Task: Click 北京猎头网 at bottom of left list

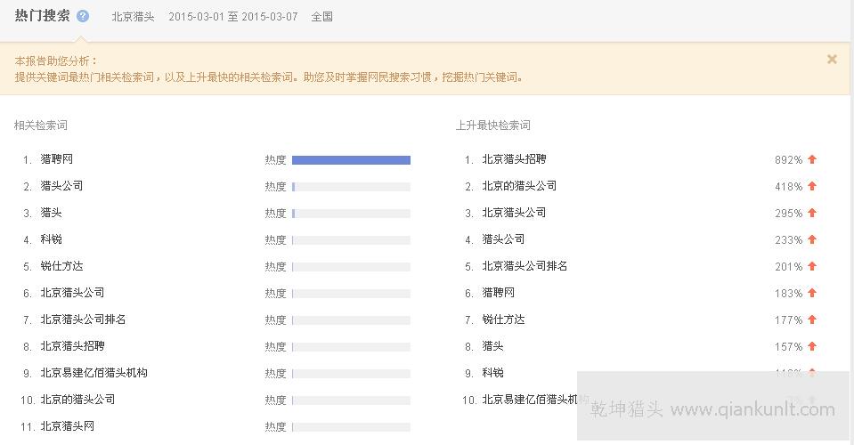Action: coord(67,426)
